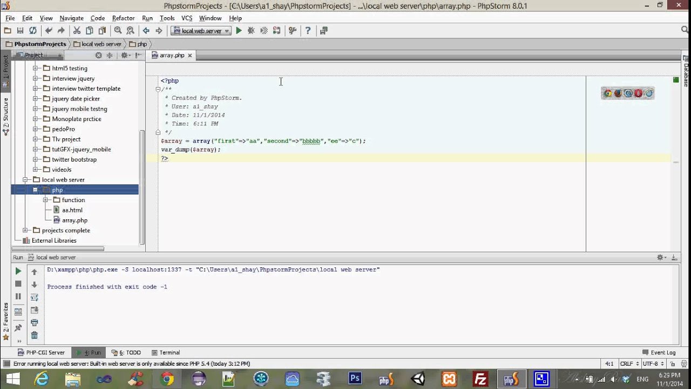Select aa.html in the project tree
The height and width of the screenshot is (389, 691).
[x=67, y=210]
